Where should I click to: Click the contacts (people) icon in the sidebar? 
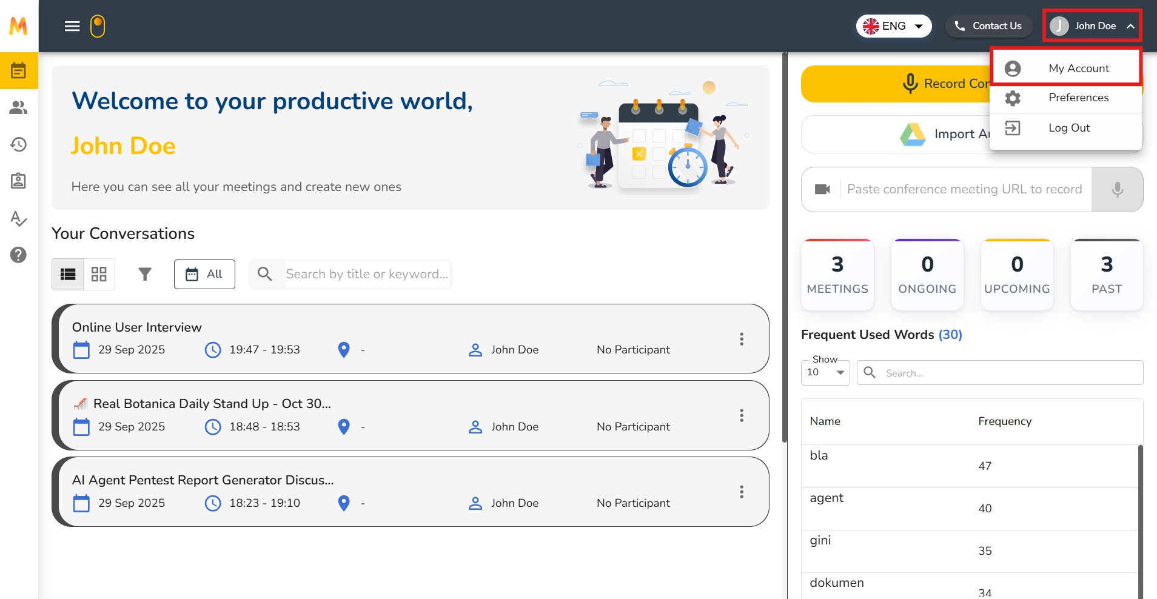(x=19, y=107)
